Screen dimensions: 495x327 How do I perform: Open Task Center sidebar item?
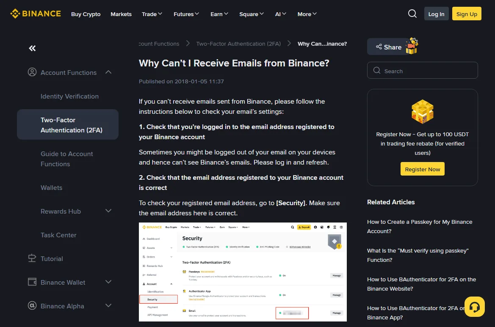(58, 235)
